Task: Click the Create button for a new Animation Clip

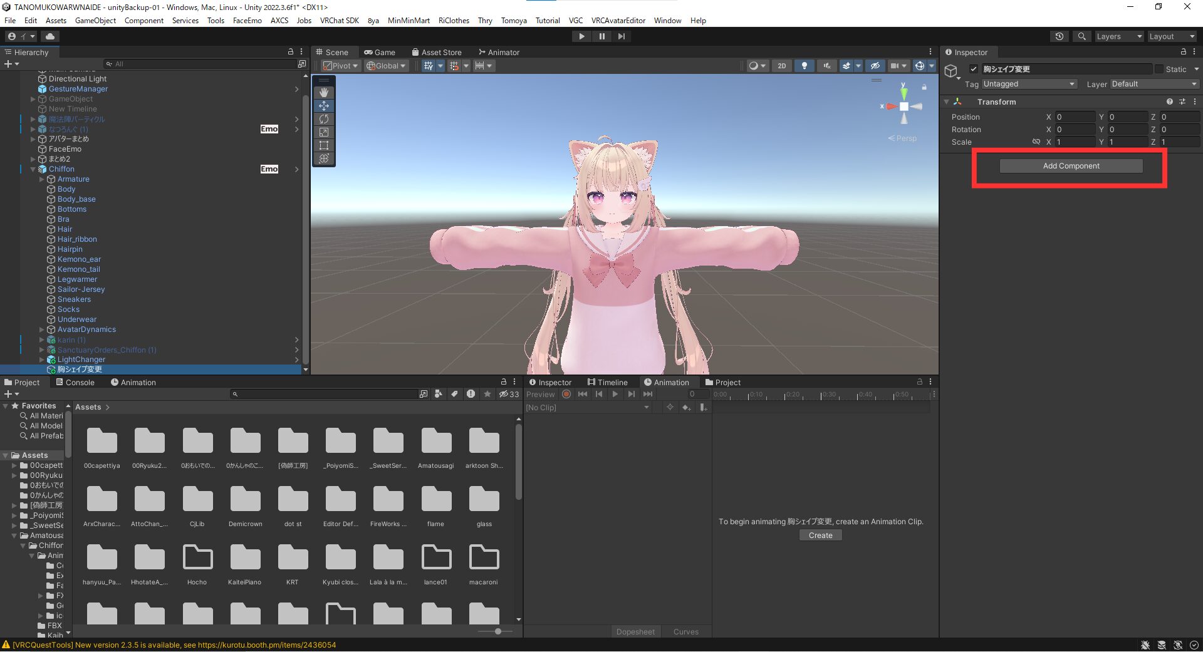Action: click(x=820, y=535)
